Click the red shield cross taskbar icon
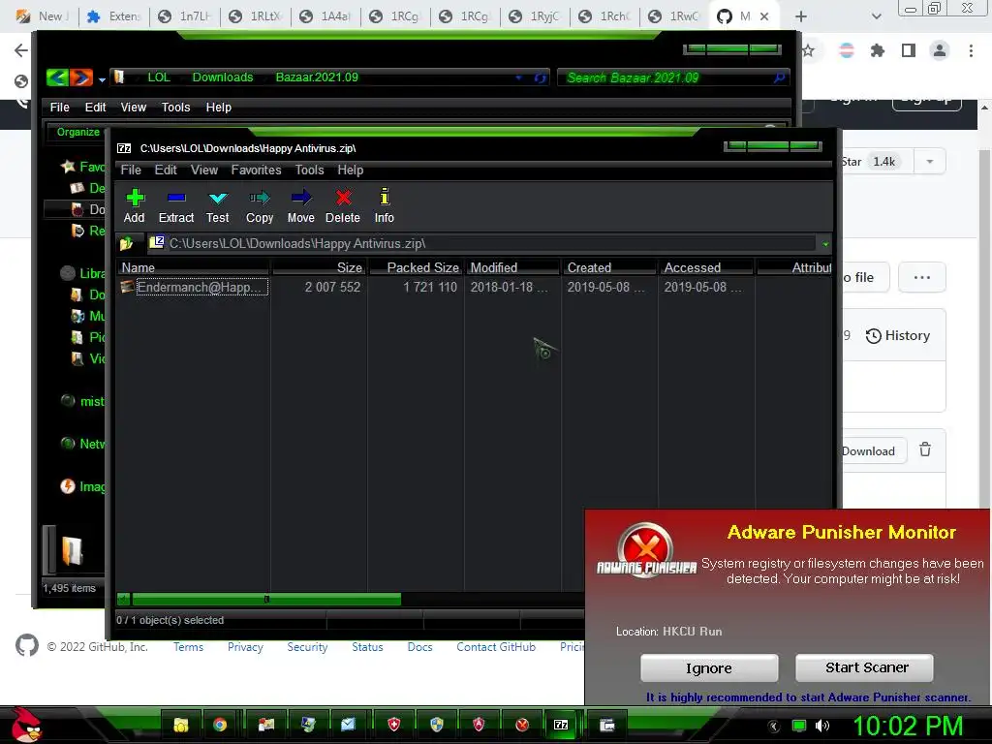 coord(393,725)
